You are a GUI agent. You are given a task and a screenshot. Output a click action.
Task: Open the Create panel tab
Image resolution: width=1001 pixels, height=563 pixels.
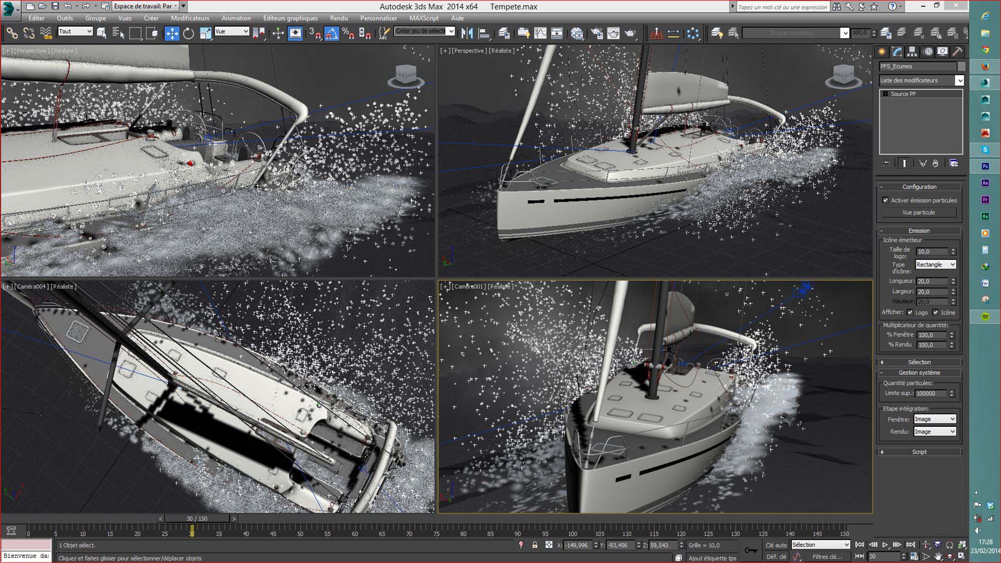pyautogui.click(x=882, y=52)
